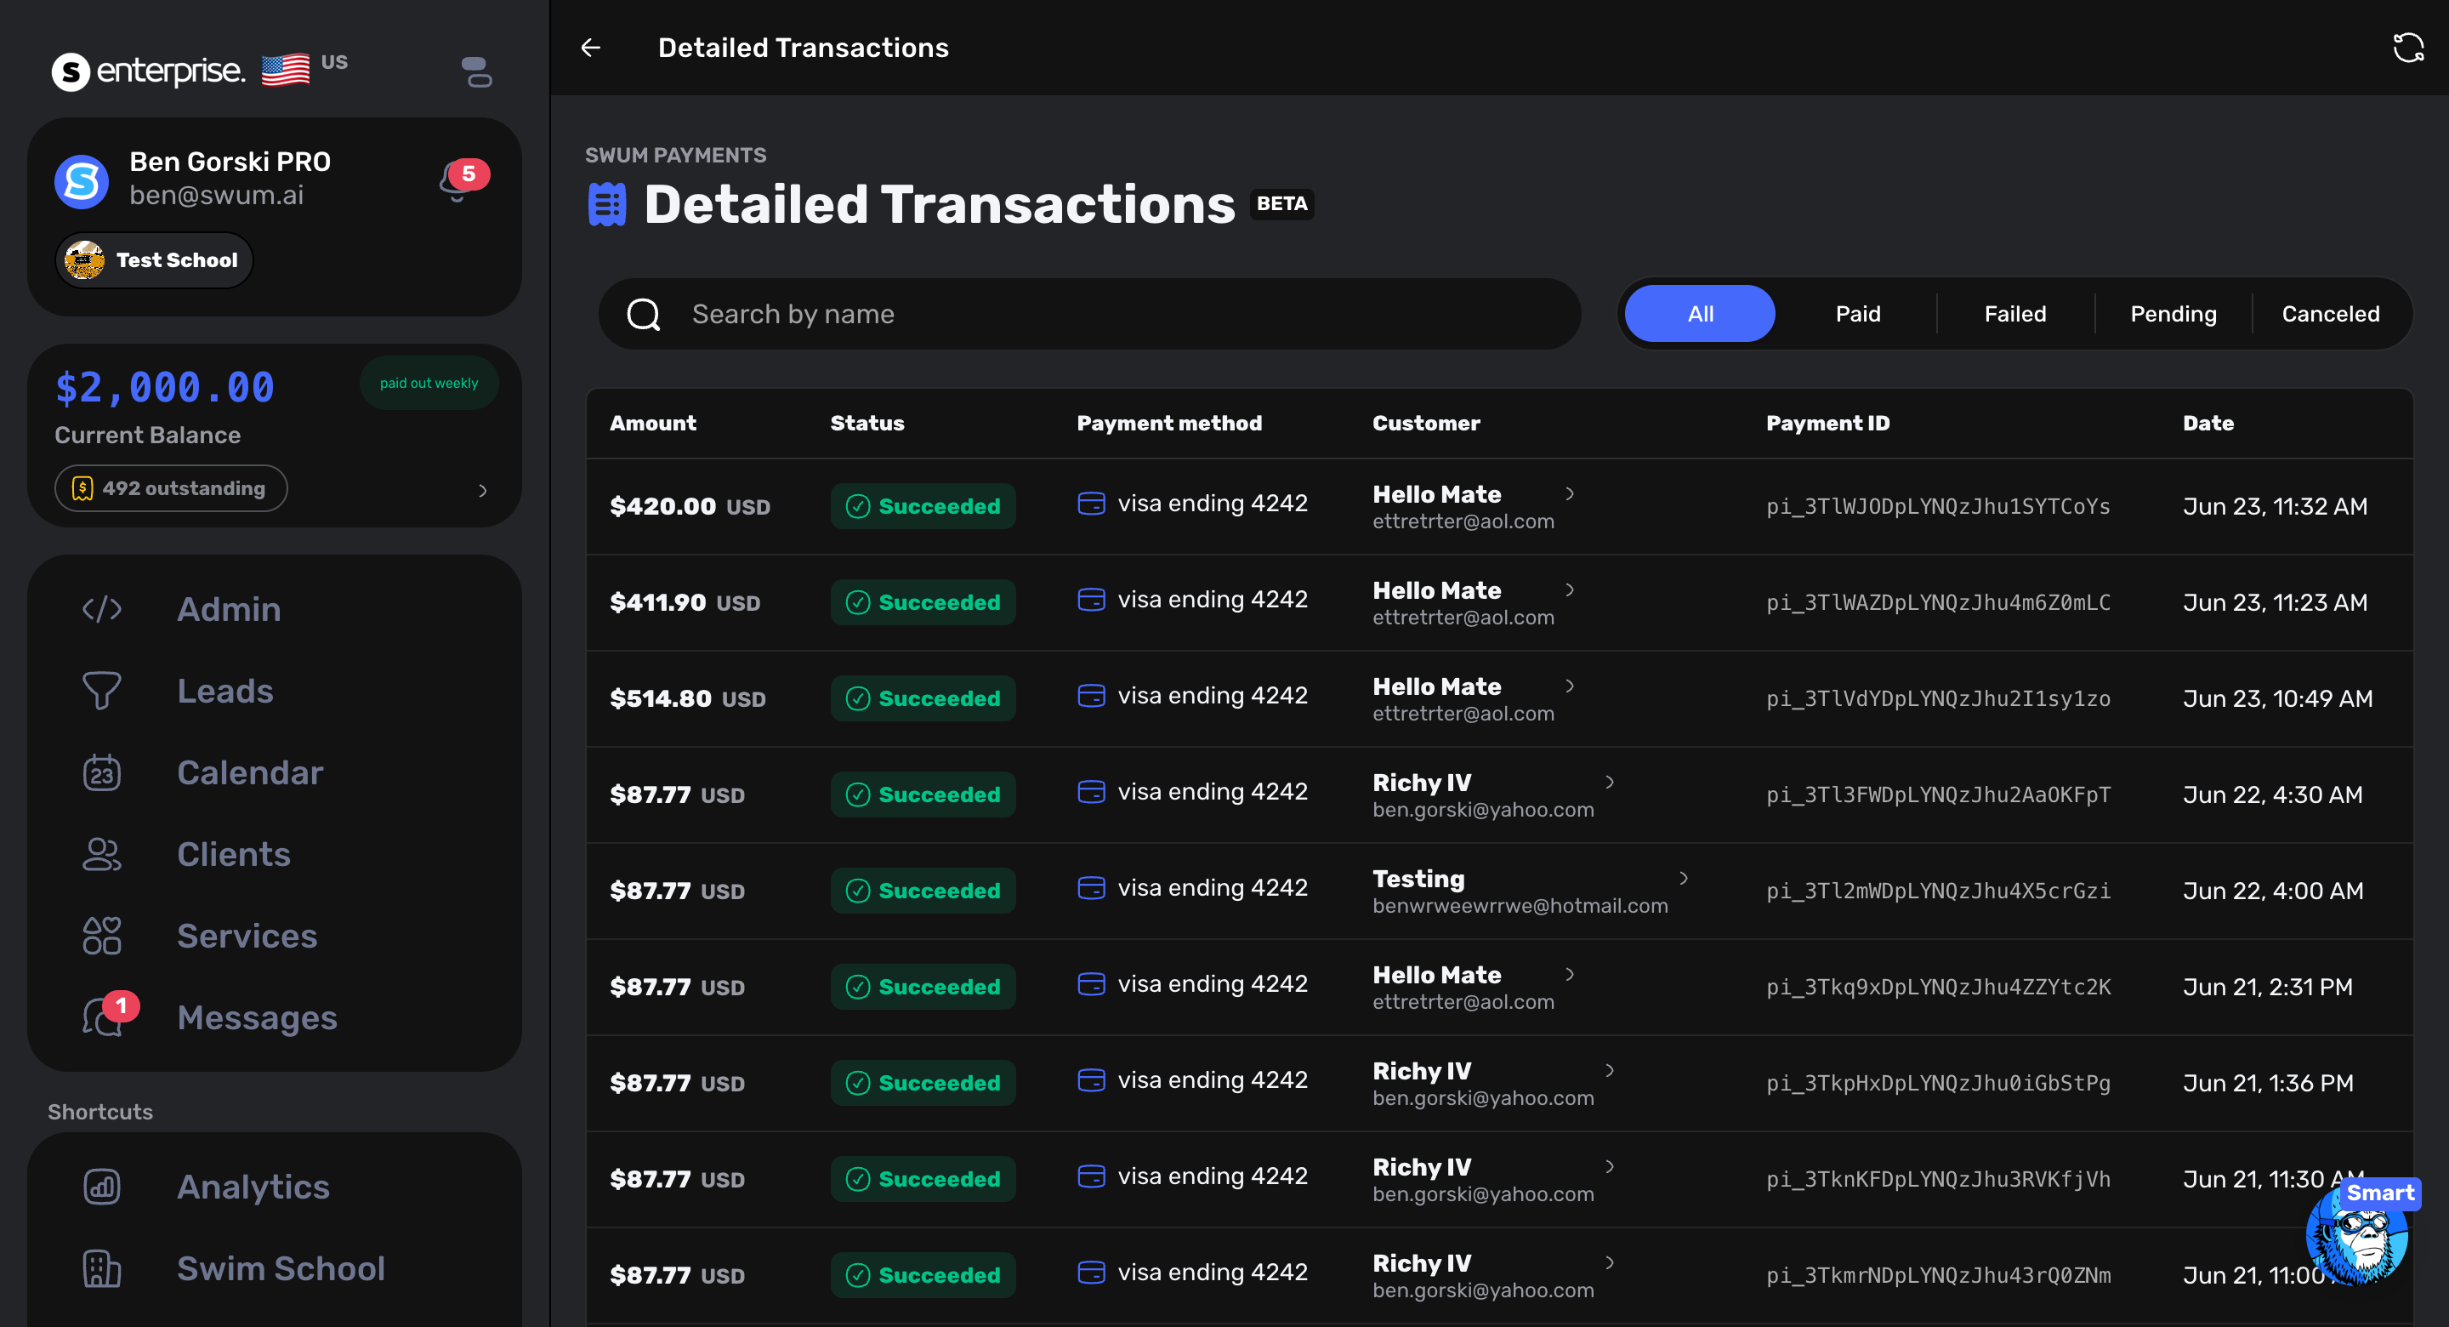
Task: Expand the current balance chevron
Action: click(x=483, y=491)
